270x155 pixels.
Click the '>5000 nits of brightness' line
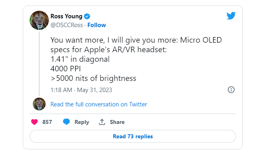[x=93, y=78]
